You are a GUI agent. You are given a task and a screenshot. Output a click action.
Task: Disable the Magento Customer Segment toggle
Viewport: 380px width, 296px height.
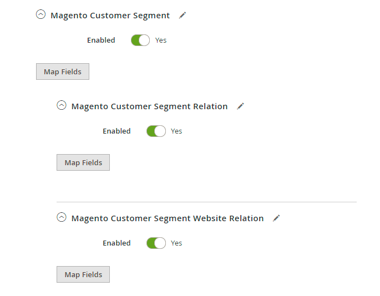pyautogui.click(x=140, y=40)
